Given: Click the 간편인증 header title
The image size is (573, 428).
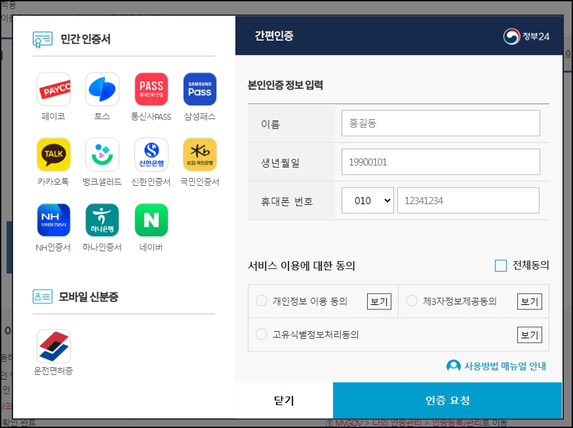Looking at the screenshot, I should (x=274, y=36).
